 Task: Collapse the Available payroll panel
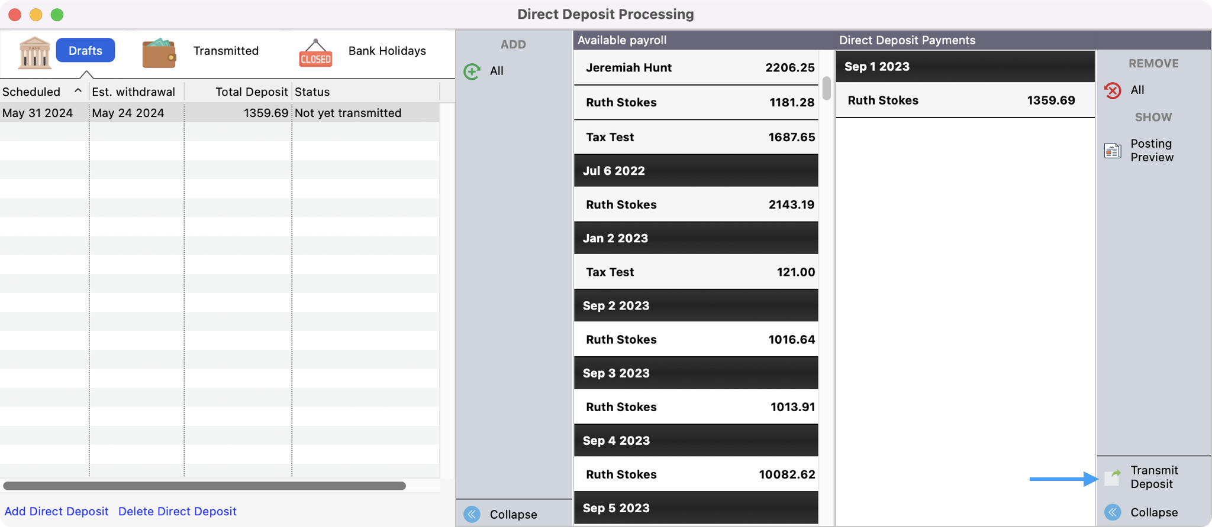(472, 514)
